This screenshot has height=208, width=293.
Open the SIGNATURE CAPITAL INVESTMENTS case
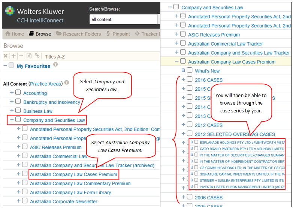[x=242, y=174]
